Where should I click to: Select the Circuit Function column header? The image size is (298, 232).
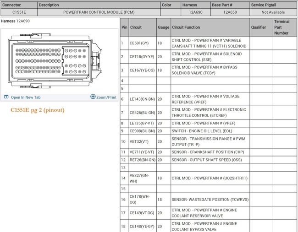(x=210, y=27)
